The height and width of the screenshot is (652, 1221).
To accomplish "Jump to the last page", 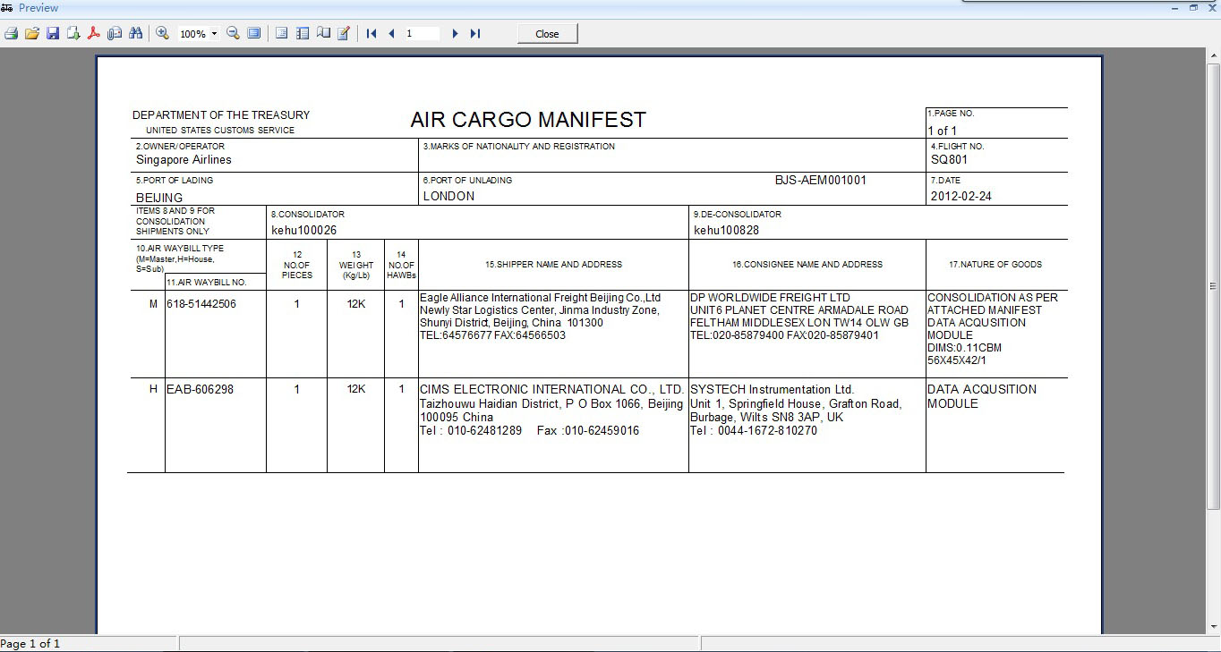I will pyautogui.click(x=475, y=33).
